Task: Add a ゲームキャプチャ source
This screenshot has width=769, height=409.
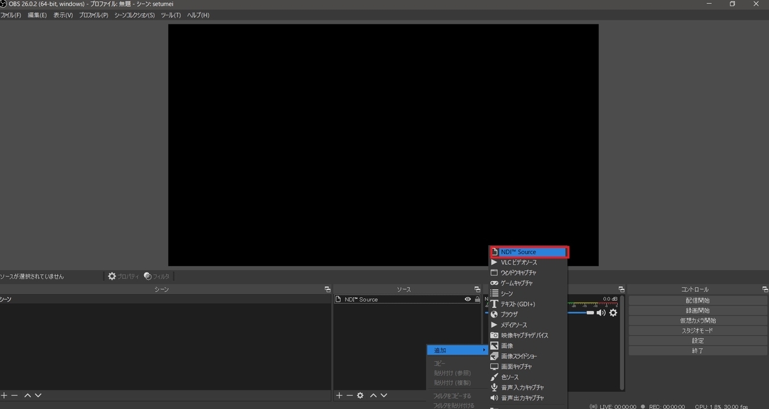Action: pos(527,283)
